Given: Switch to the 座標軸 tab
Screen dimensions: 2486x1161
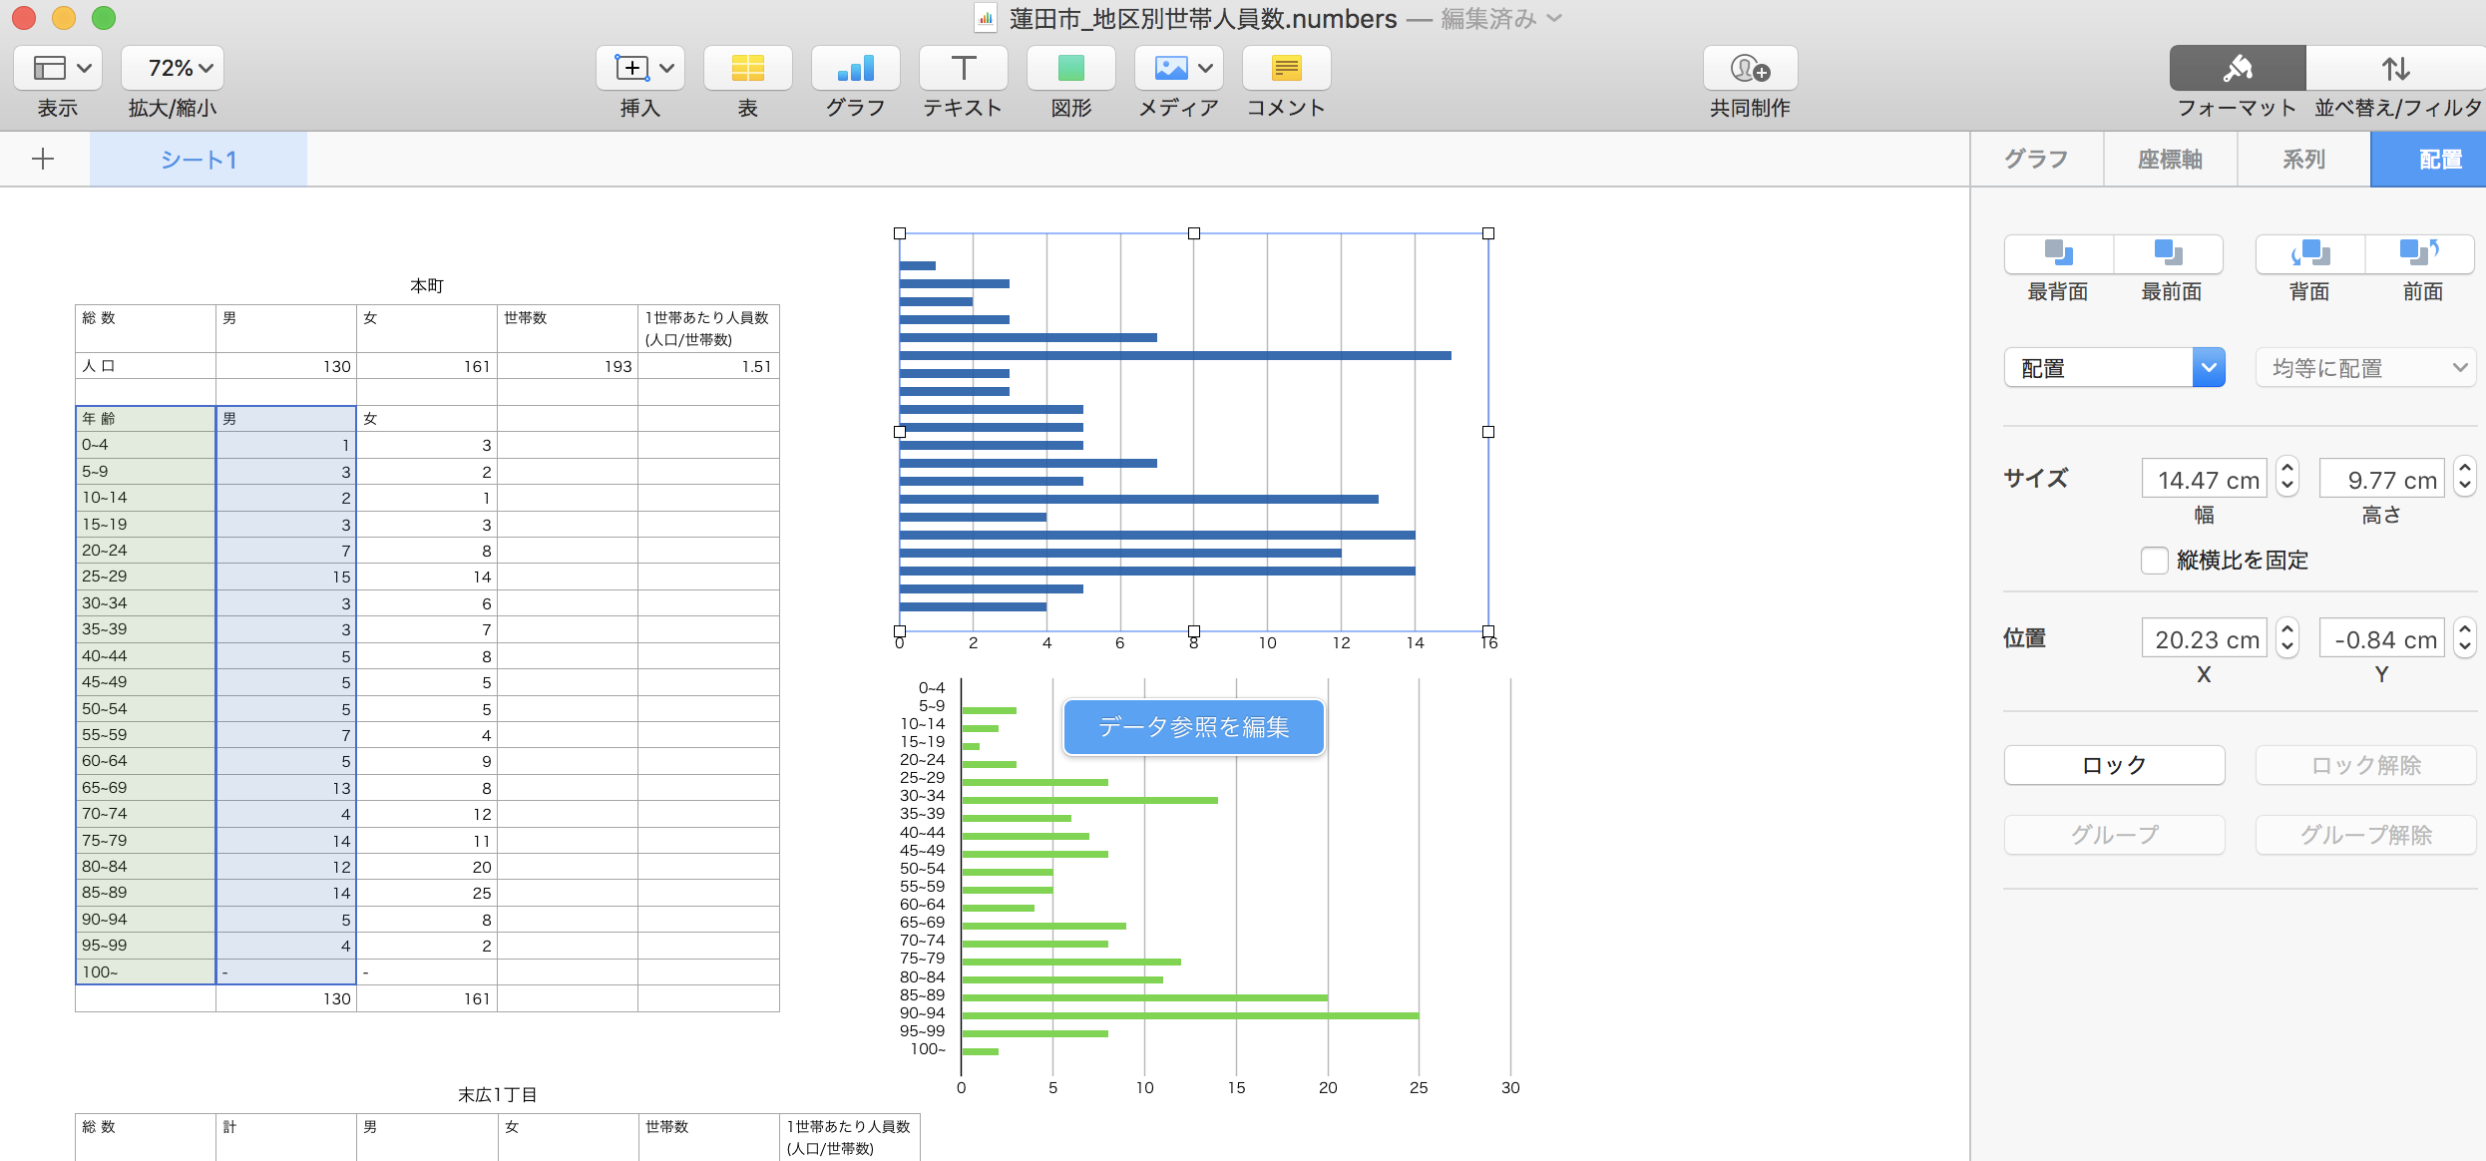Looking at the screenshot, I should pyautogui.click(x=2170, y=160).
